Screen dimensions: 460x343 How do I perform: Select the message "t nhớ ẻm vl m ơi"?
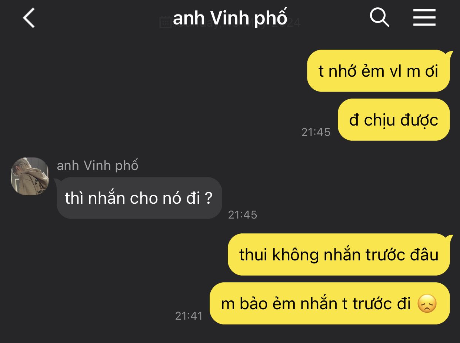pyautogui.click(x=378, y=71)
